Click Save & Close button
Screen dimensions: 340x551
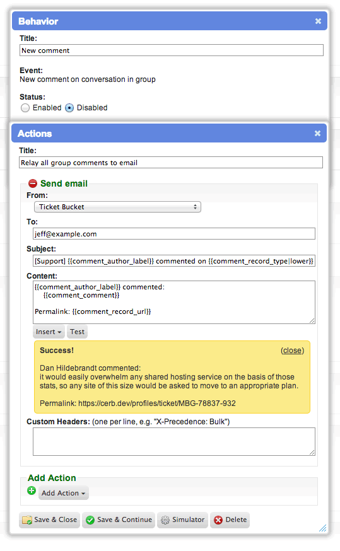click(50, 519)
